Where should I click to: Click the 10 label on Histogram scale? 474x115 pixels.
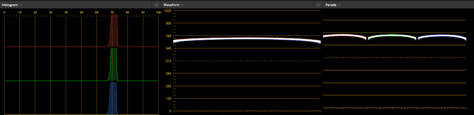(20, 12)
